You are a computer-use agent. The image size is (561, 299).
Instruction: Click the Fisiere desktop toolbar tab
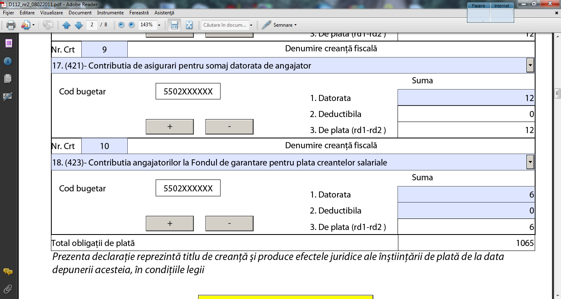478,6
